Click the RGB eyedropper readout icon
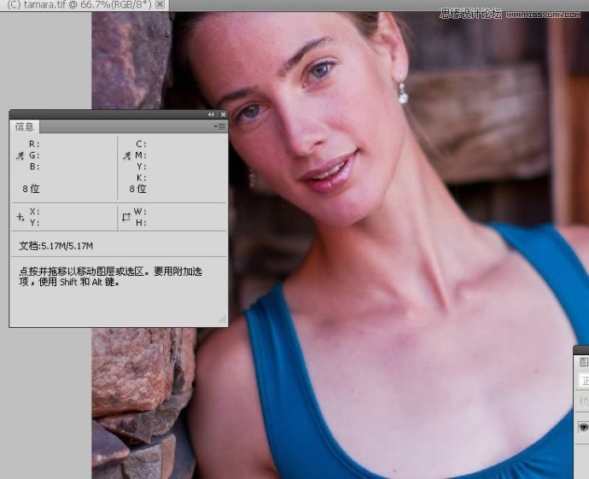The height and width of the screenshot is (479, 589). pyautogui.click(x=20, y=156)
